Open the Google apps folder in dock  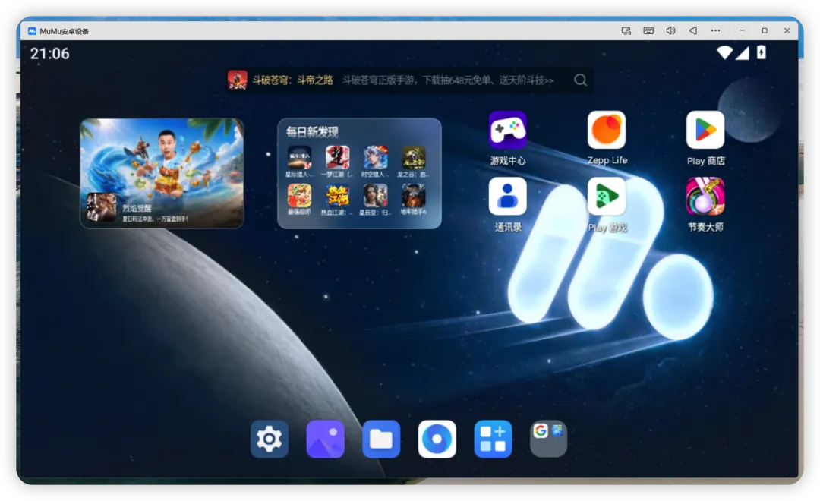pos(549,439)
